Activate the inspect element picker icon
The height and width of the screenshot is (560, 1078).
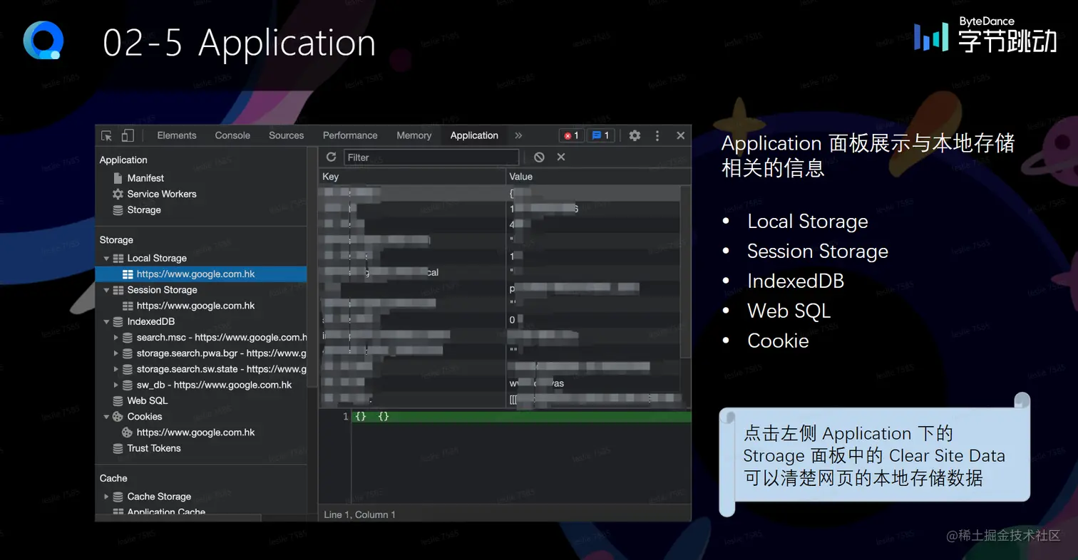click(107, 135)
